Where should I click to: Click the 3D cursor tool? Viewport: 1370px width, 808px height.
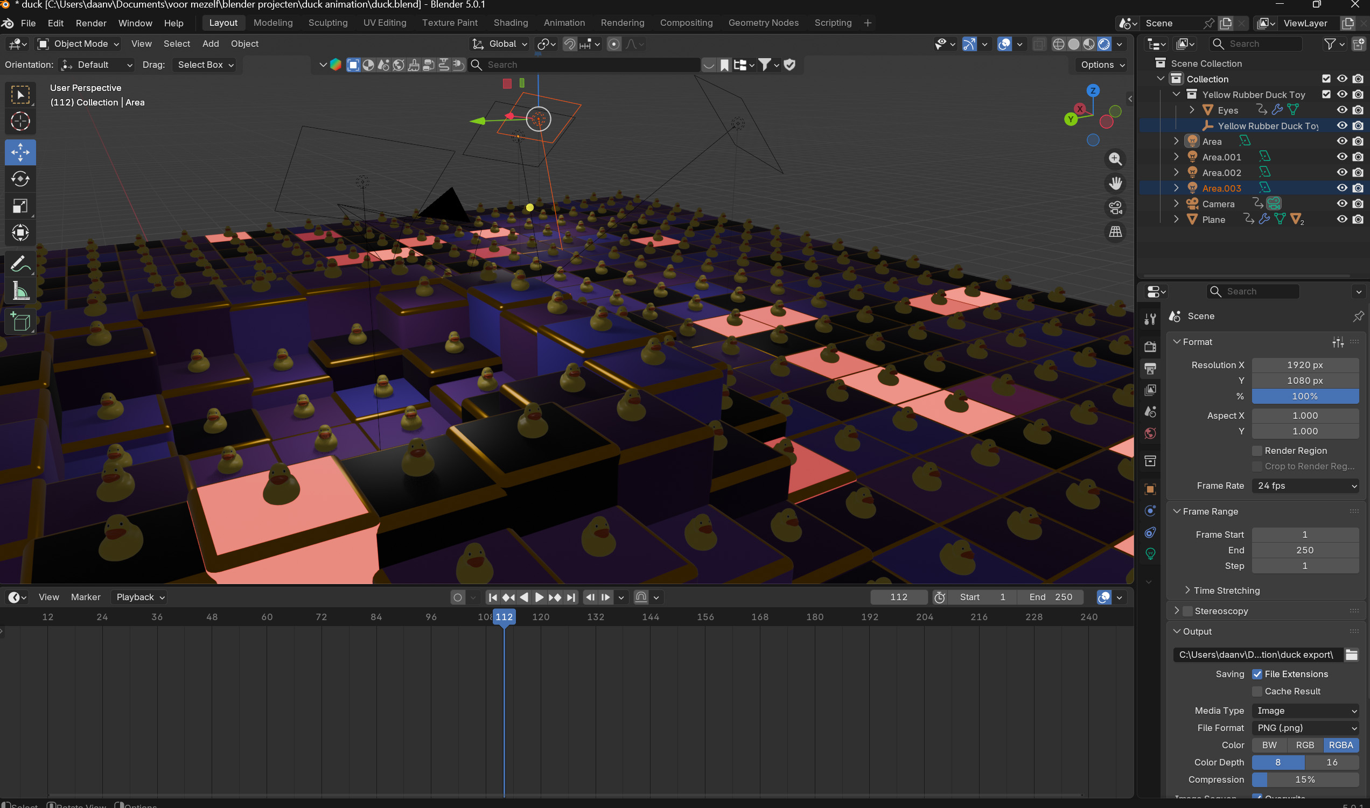click(20, 122)
